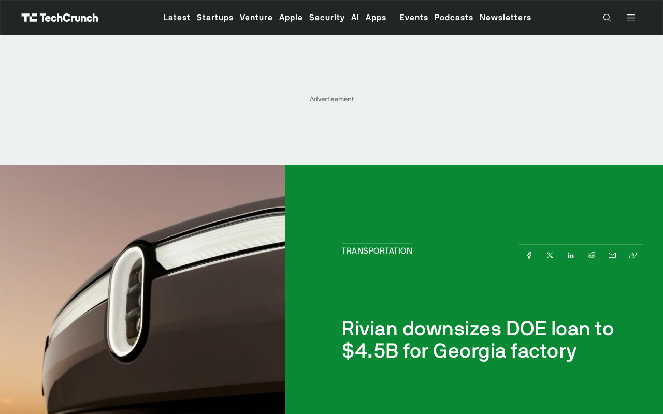Open the Apple category
The width and height of the screenshot is (663, 414).
point(291,18)
